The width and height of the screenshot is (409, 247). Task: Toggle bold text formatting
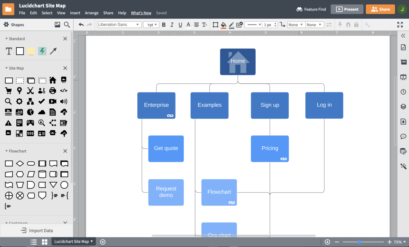tap(164, 24)
